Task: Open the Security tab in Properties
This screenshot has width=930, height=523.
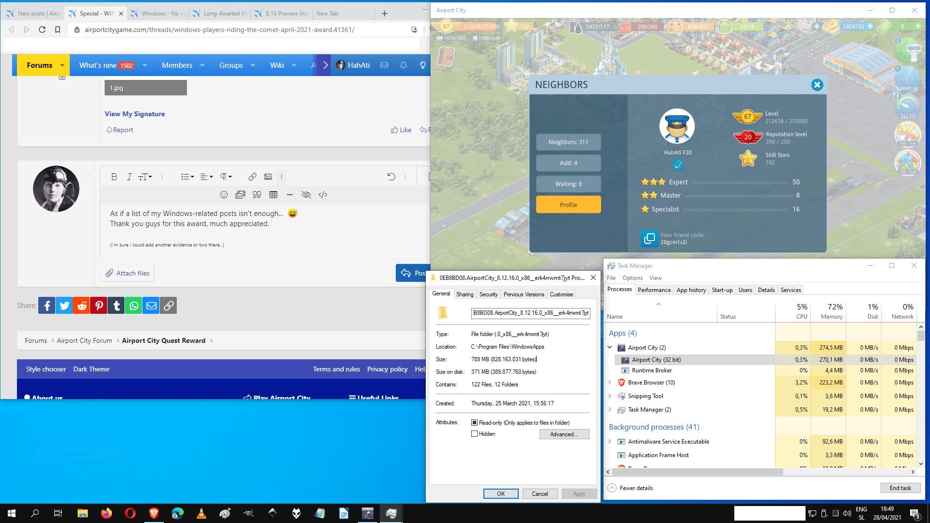Action: 488,294
